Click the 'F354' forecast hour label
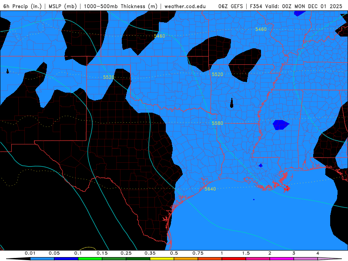The height and width of the screenshot is (261, 348). 257,6
